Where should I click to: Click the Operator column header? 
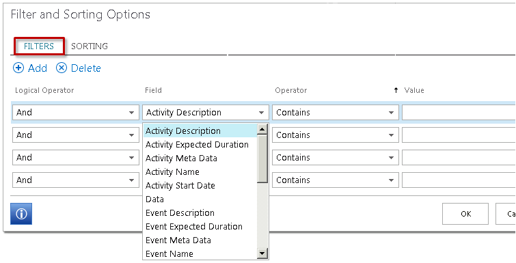tap(291, 90)
